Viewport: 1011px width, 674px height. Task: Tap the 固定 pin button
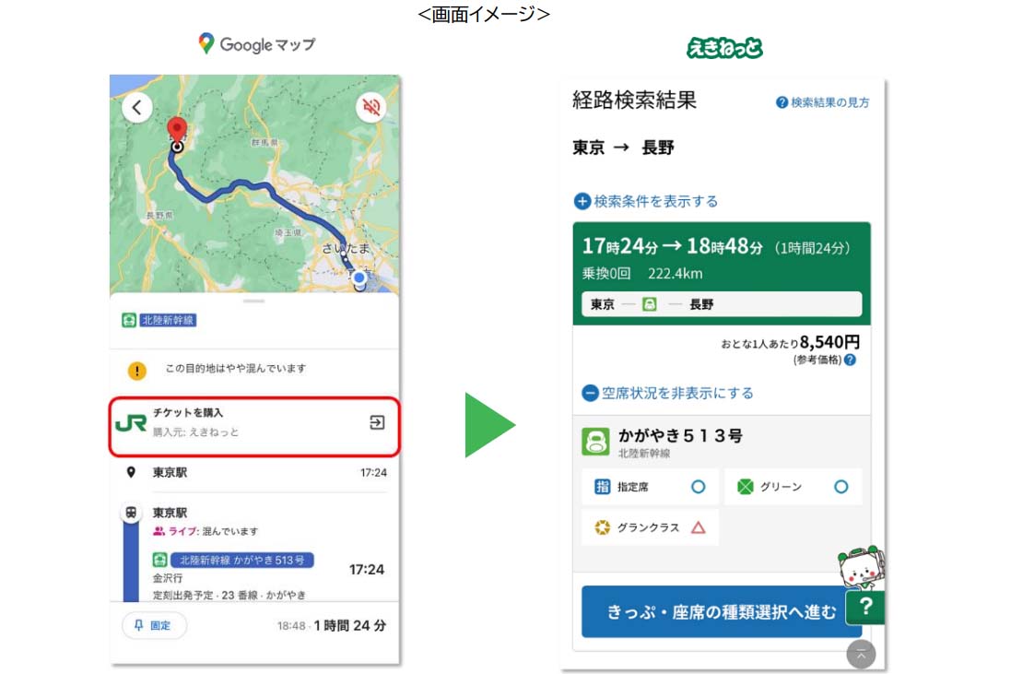pyautogui.click(x=154, y=625)
